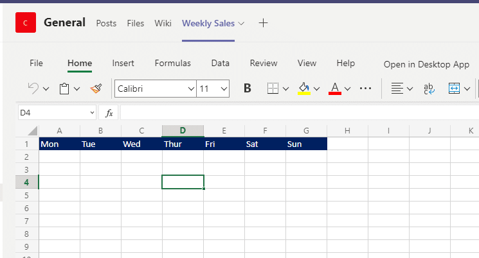Viewport: 479px width, 258px height.
Task: Click the formula bar input field
Action: [296, 113]
